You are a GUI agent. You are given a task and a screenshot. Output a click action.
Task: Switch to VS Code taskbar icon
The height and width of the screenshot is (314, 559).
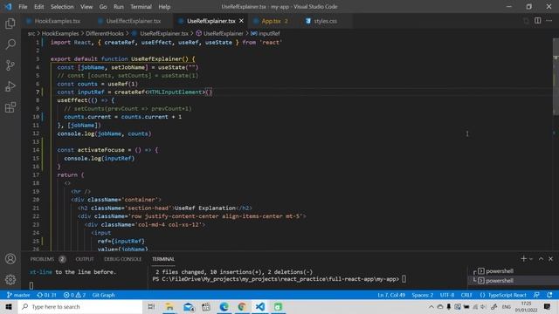[260, 306]
